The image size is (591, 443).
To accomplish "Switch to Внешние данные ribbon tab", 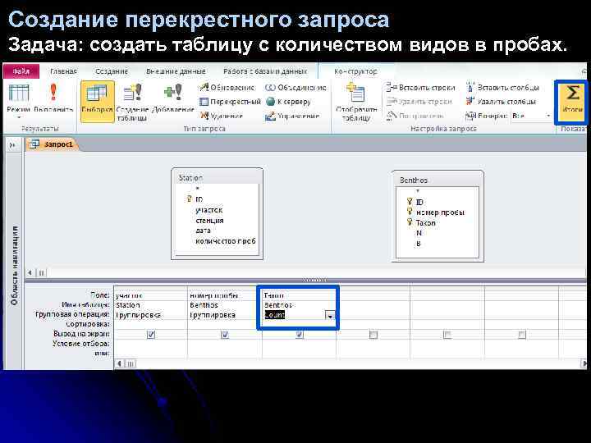I will tap(176, 71).
